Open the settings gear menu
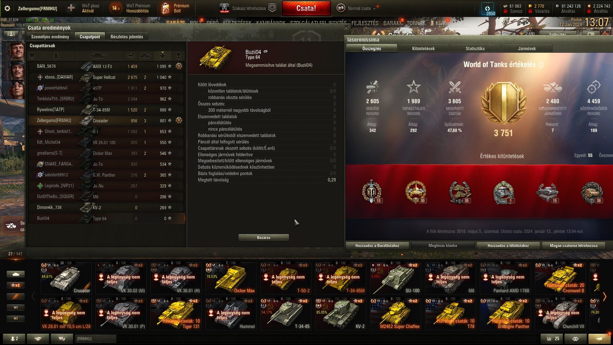Viewport: 613px width, 345px height. pyautogui.click(x=7, y=8)
